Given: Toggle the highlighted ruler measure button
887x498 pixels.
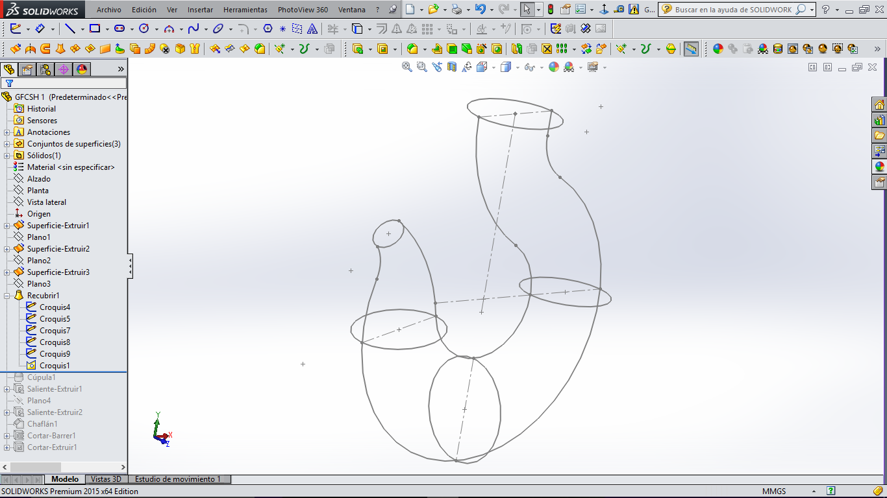Looking at the screenshot, I should [x=692, y=49].
